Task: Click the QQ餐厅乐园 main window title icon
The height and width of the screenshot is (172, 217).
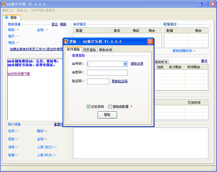Action: coord(3,4)
